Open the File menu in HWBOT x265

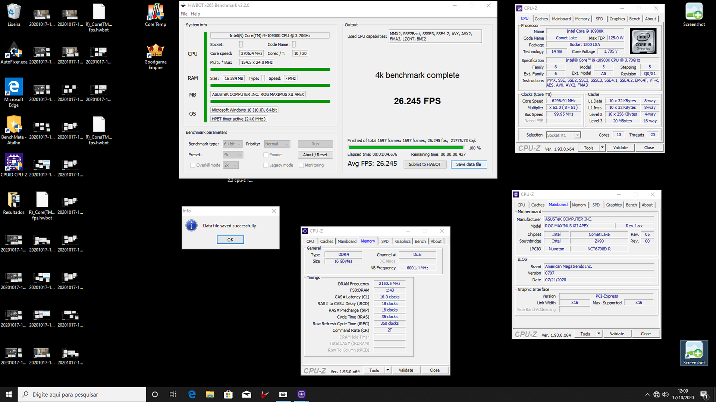[x=184, y=14]
